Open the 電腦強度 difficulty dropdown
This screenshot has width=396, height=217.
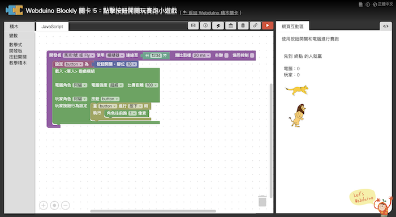pos(116,85)
